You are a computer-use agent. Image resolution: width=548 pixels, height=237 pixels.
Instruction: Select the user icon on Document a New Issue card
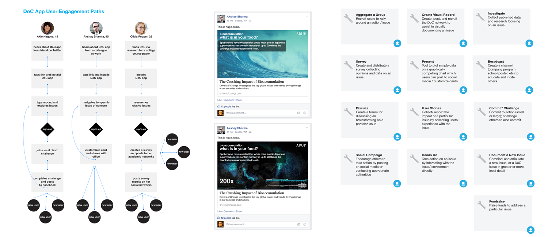point(530,183)
